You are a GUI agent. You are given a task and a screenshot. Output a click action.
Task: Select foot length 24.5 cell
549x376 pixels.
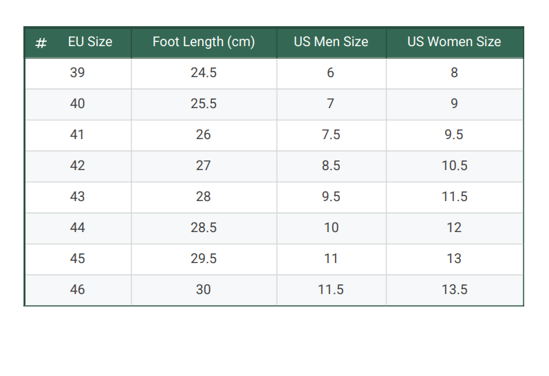coord(204,73)
